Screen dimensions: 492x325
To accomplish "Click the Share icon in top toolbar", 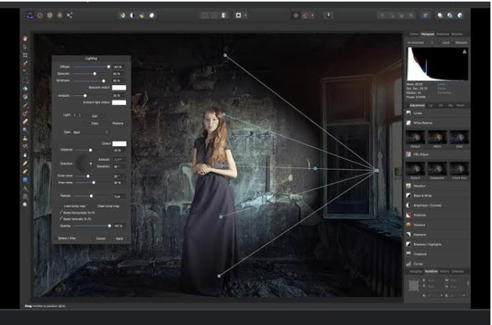I will (70, 14).
